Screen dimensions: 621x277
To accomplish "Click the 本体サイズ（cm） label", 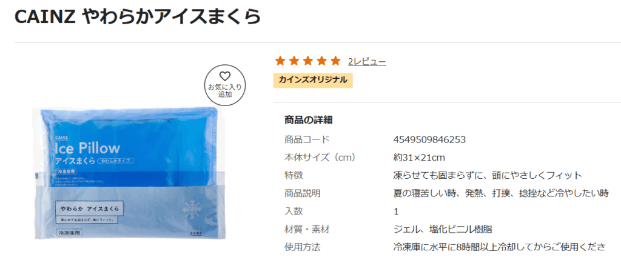I will (x=320, y=158).
